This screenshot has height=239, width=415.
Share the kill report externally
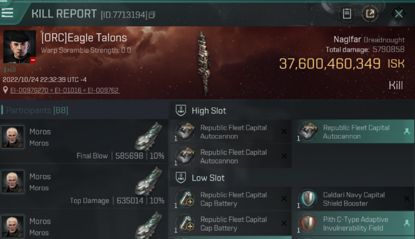point(370,14)
